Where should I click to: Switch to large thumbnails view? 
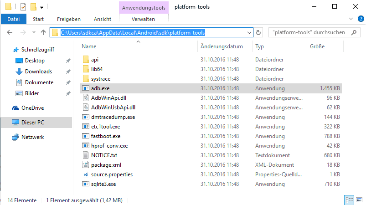359,200
